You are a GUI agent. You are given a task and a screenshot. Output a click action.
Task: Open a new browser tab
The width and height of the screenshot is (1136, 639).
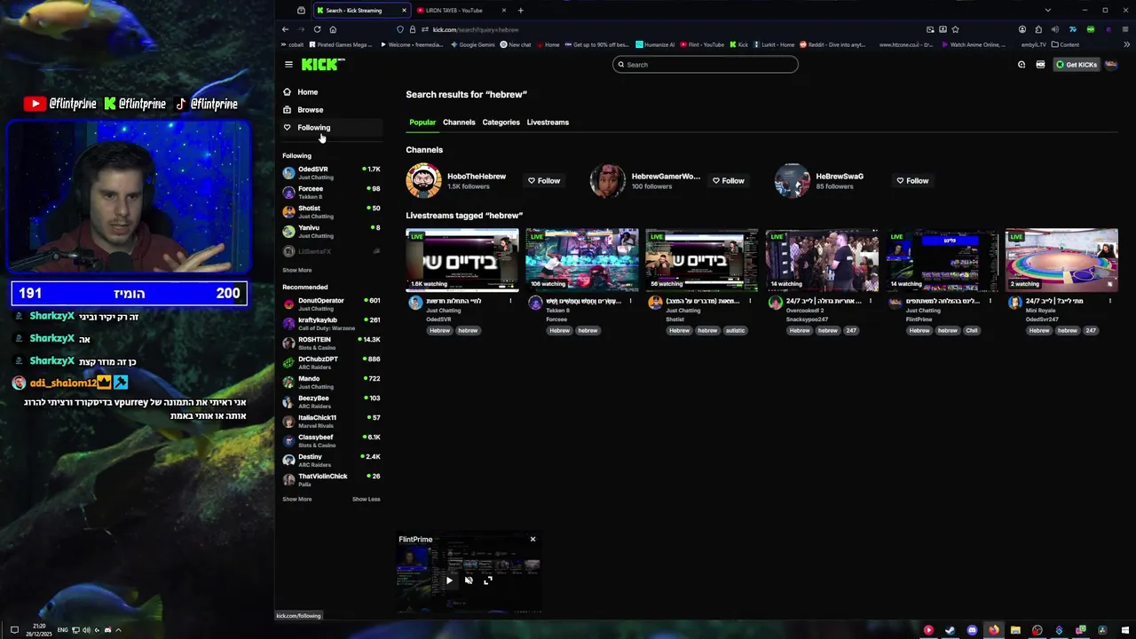point(520,11)
